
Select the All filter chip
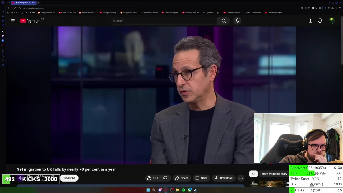[x=253, y=174]
